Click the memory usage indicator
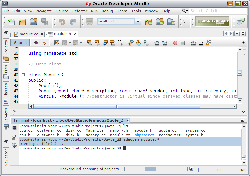This screenshot has height=176, width=250. (212, 21)
